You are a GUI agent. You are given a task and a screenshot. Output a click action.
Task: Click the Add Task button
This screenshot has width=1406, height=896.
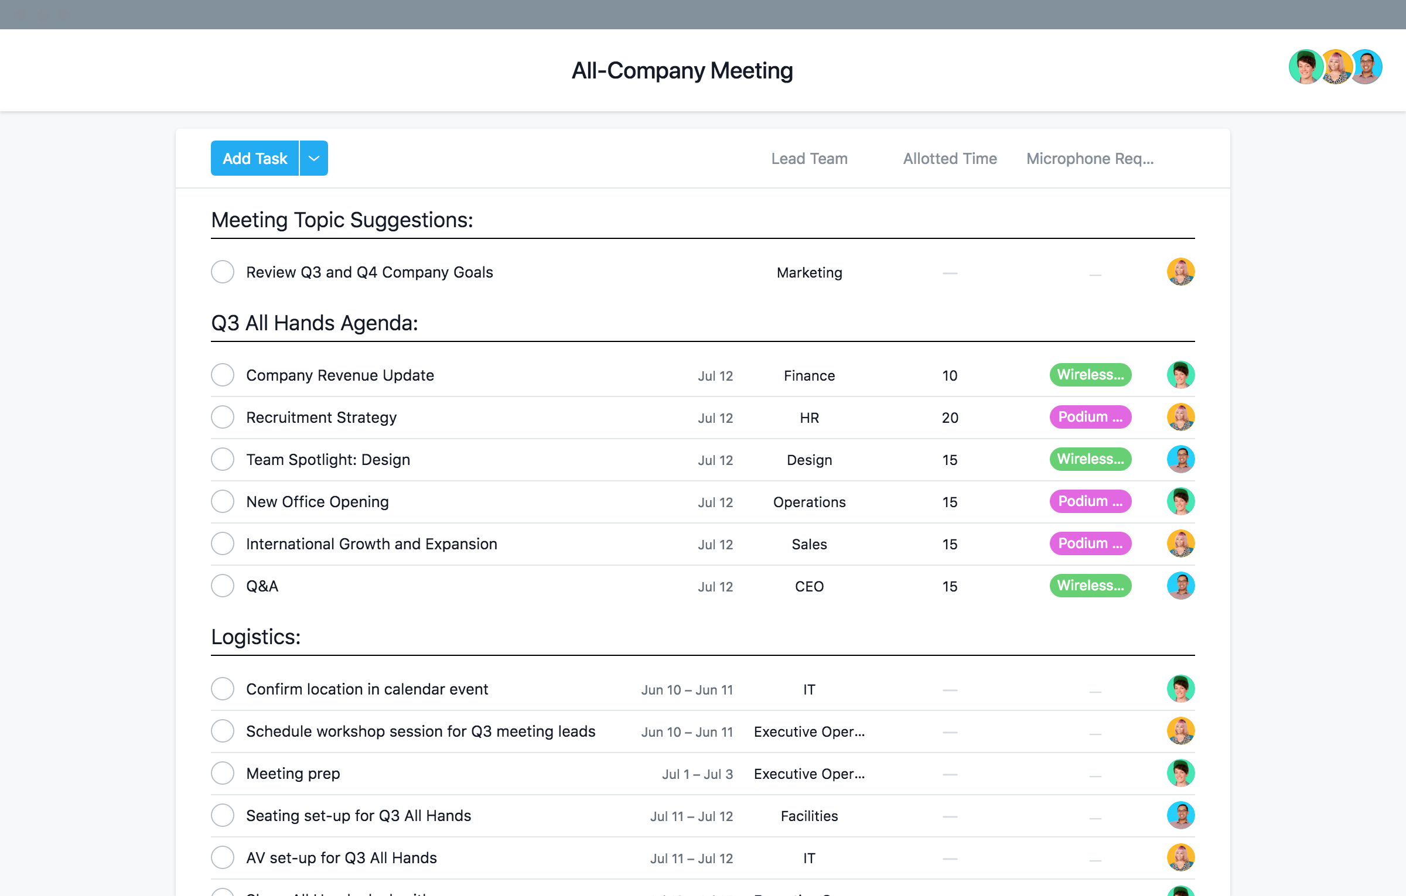(255, 158)
